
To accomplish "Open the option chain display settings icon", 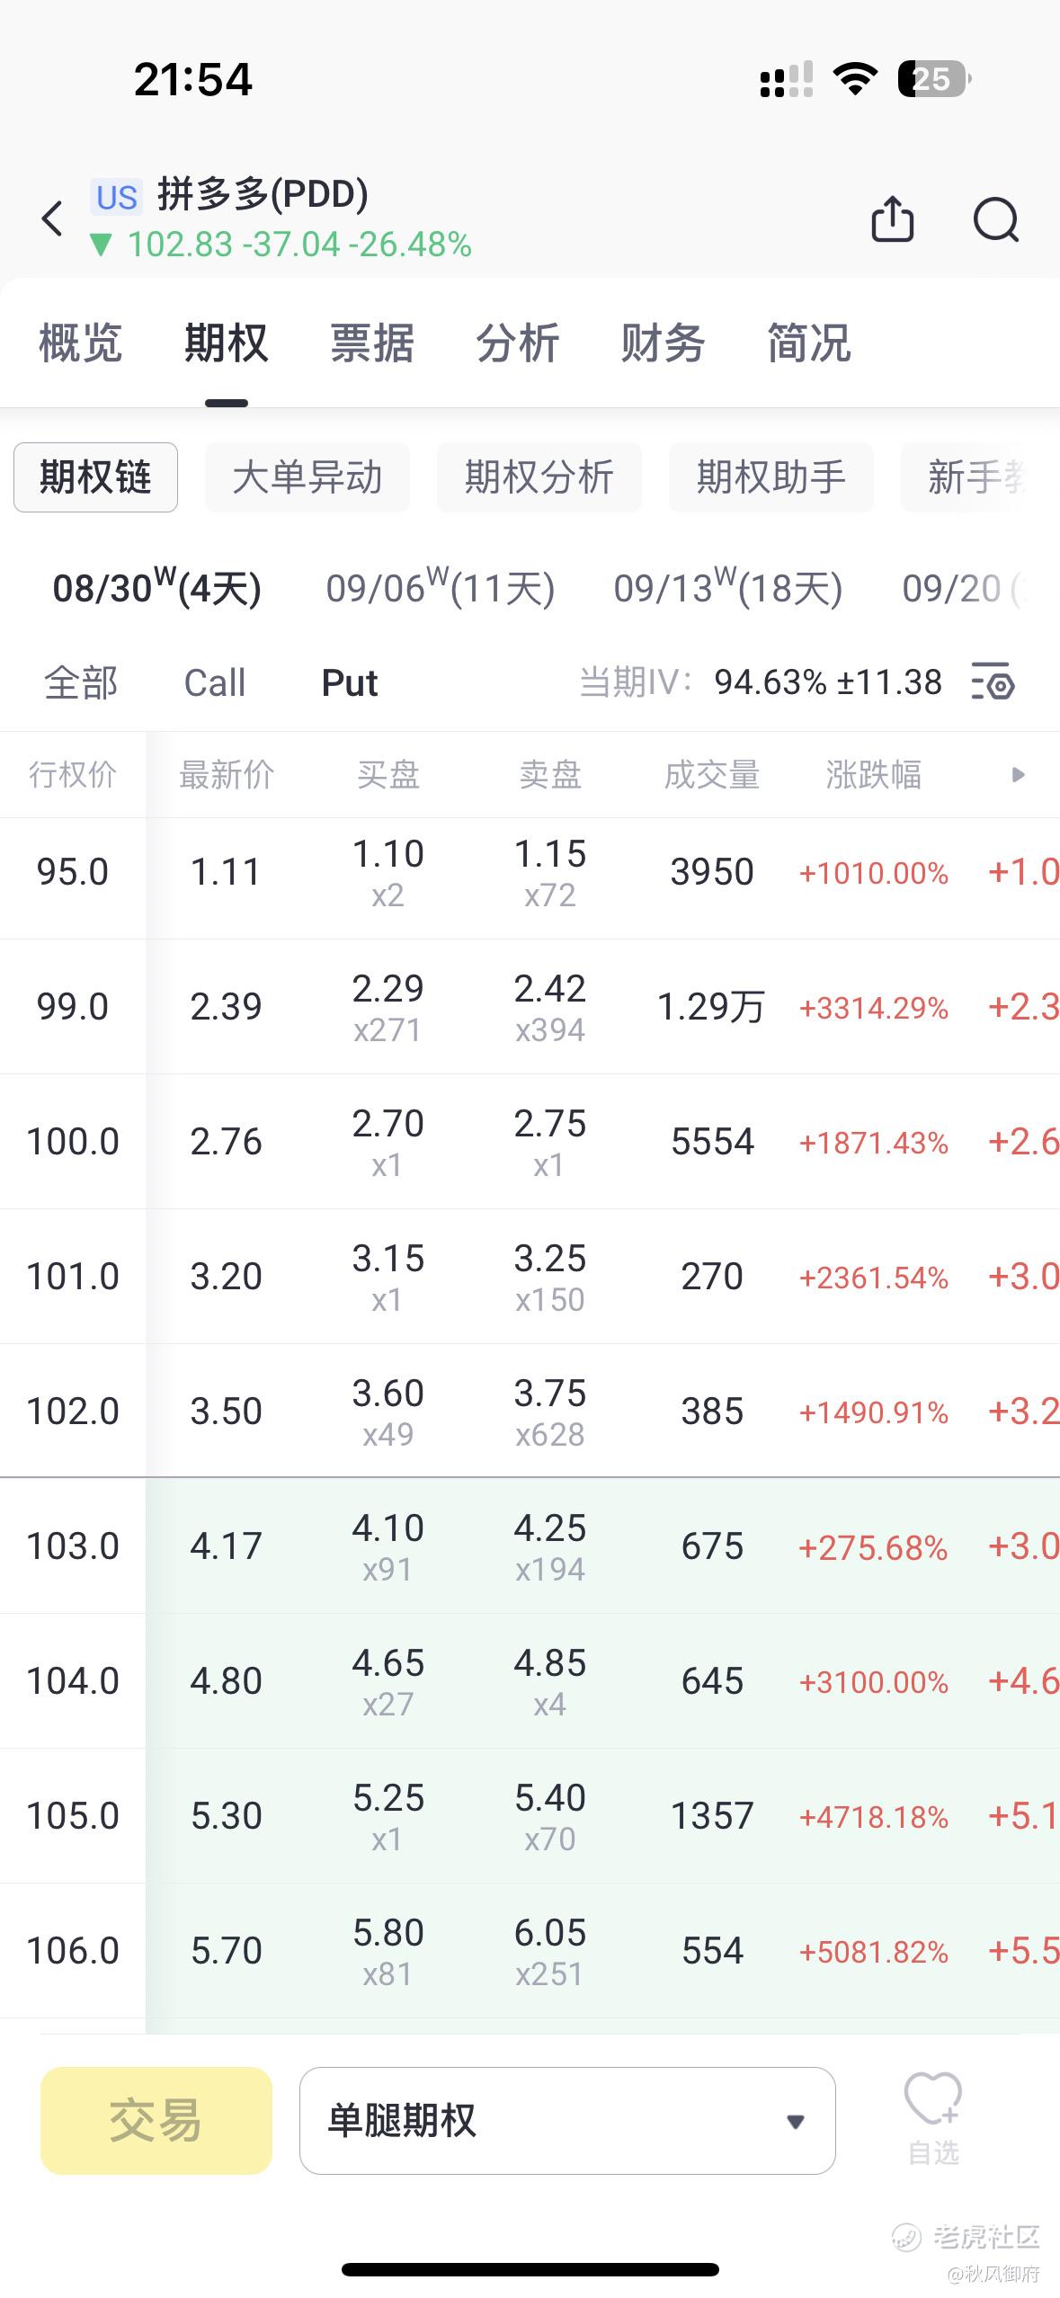I will (993, 681).
